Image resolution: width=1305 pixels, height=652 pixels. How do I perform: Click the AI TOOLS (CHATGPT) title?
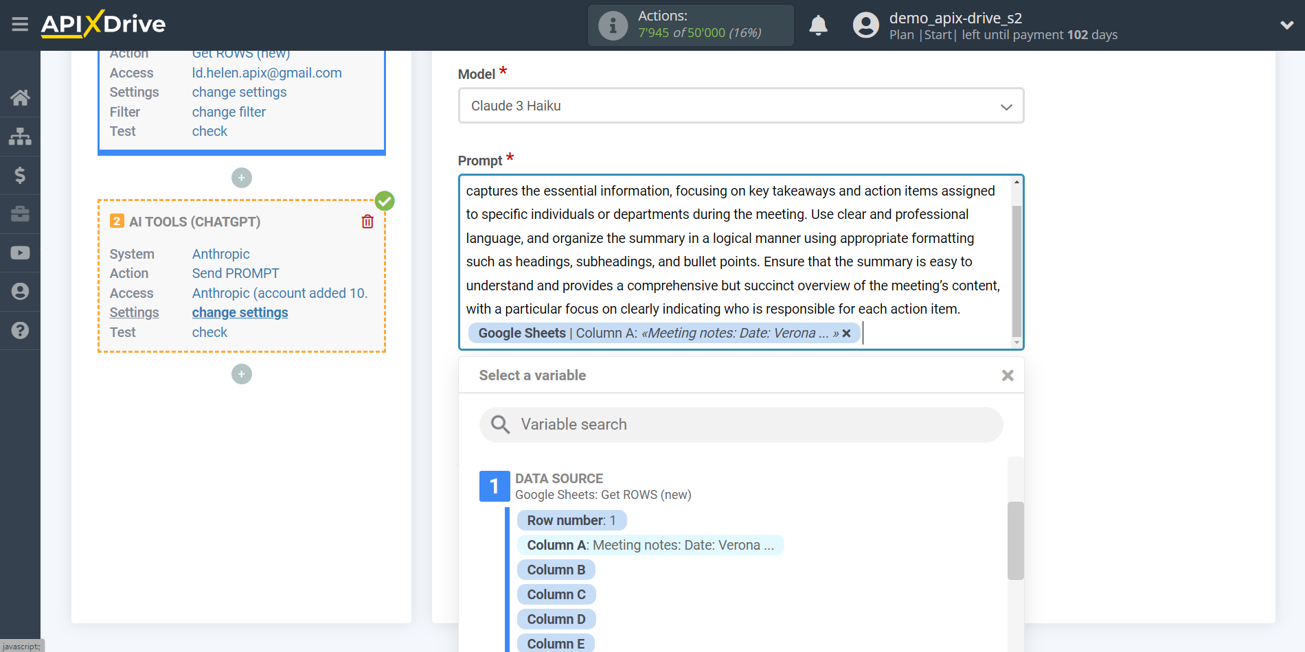tap(194, 222)
